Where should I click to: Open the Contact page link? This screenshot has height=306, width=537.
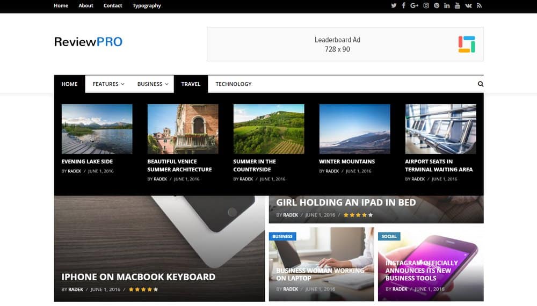113,5
